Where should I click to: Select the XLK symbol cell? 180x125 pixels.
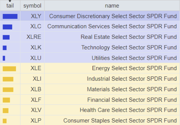[x=36, y=47]
